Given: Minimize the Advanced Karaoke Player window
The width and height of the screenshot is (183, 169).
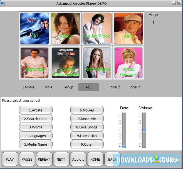Looking at the screenshot, I should (174, 3).
